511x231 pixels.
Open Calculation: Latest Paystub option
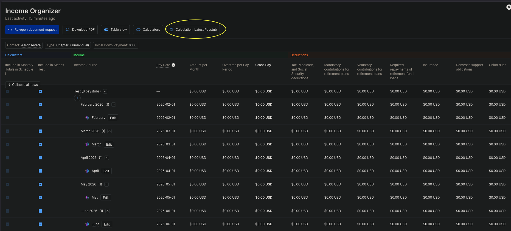point(193,30)
